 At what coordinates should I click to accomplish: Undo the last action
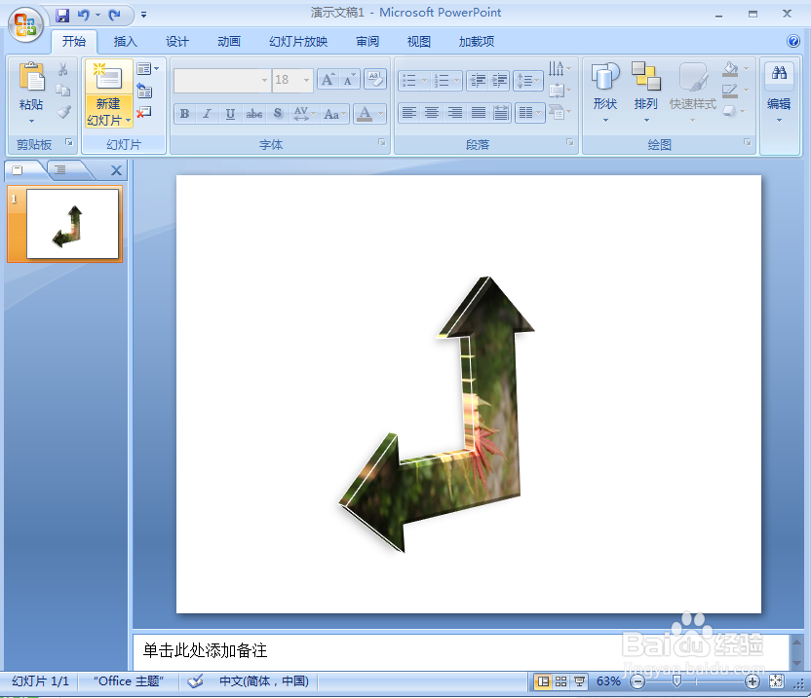[x=83, y=15]
